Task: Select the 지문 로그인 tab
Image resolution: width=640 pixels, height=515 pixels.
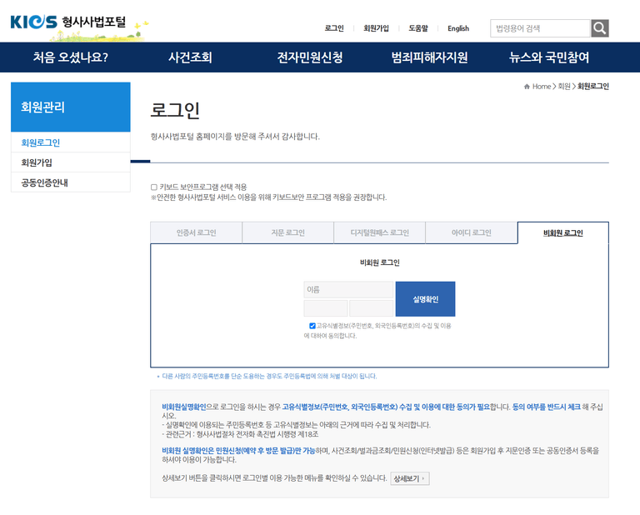Action: (x=287, y=232)
